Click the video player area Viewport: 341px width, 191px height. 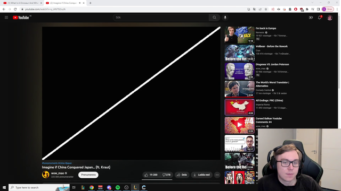click(131, 93)
